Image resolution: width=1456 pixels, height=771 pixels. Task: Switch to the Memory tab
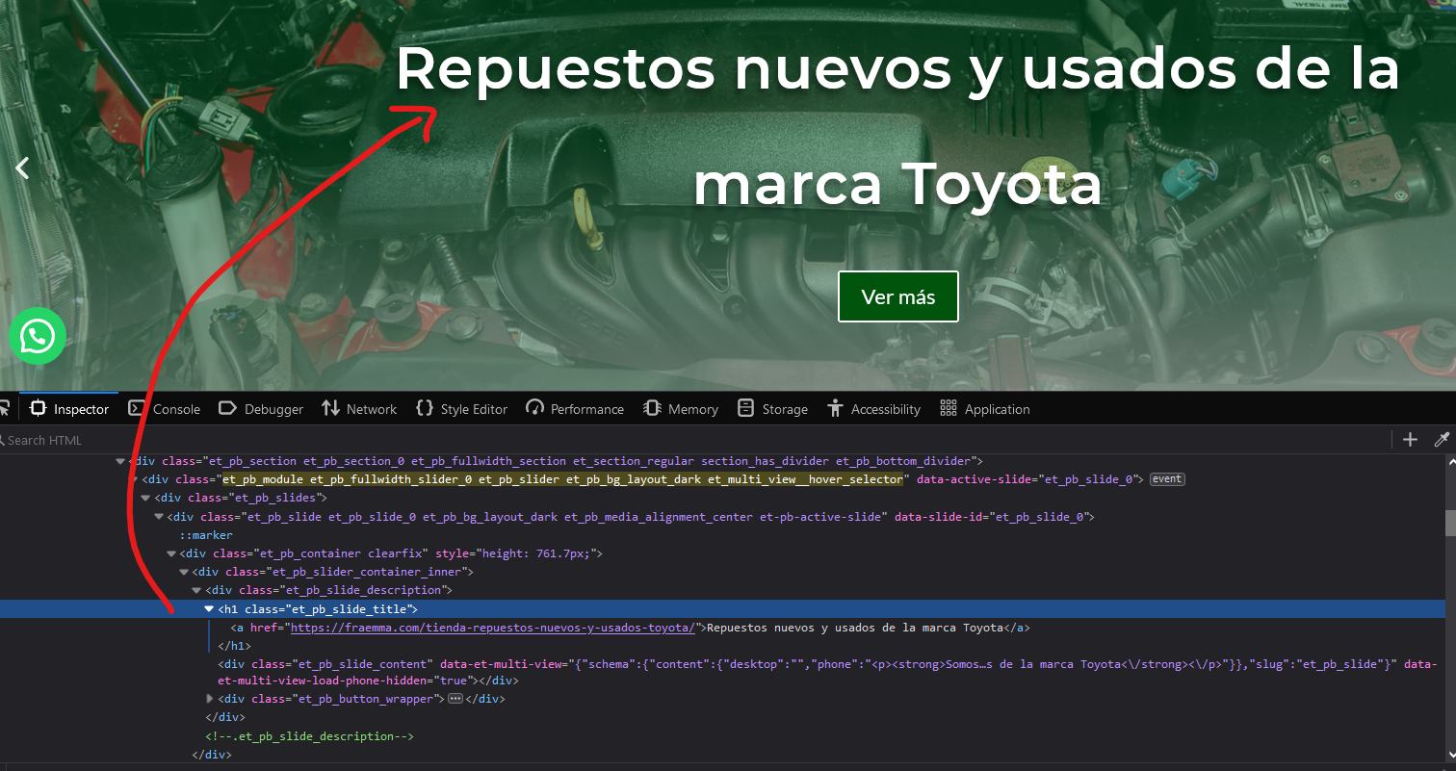tap(681, 409)
